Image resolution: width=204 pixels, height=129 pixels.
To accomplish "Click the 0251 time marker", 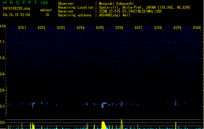I will click(22, 28).
